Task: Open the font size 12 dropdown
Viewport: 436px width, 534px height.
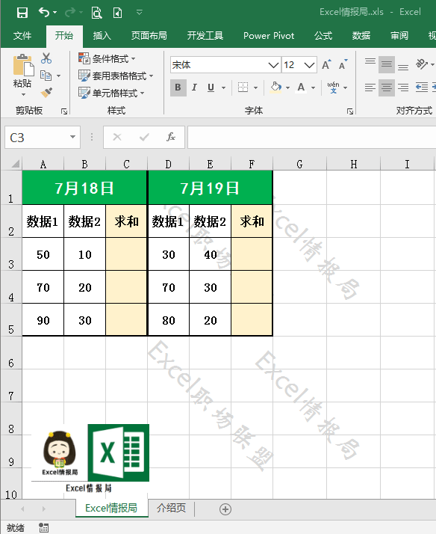Action: pos(309,65)
